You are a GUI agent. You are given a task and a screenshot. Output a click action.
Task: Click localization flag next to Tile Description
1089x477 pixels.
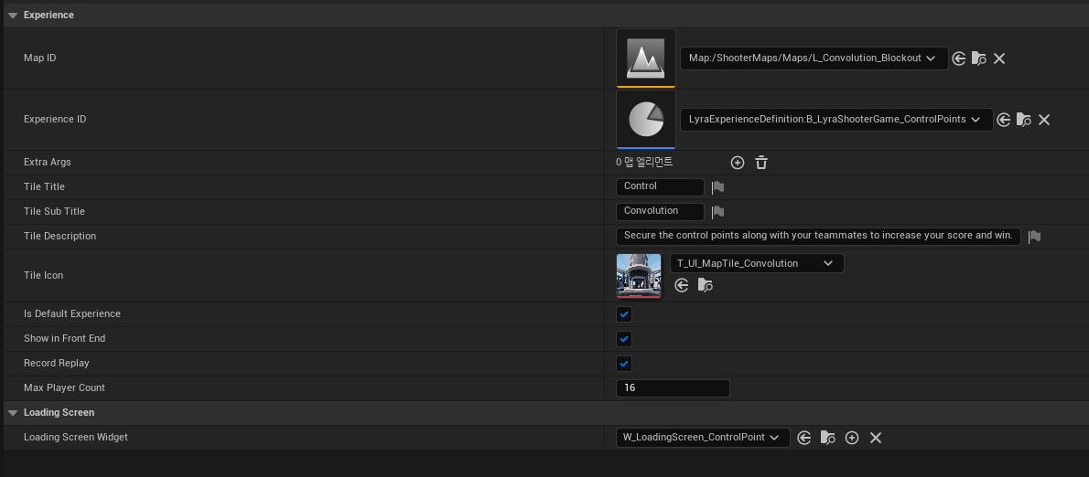point(1034,237)
